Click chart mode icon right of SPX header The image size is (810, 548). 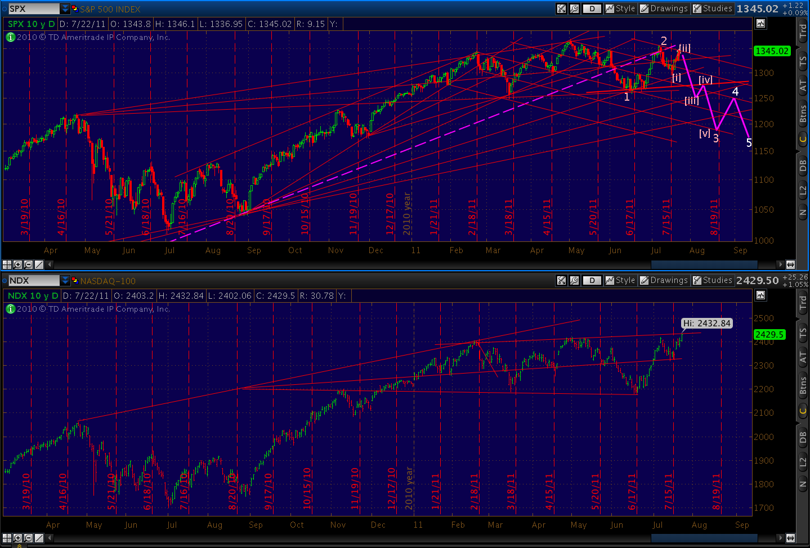click(760, 24)
